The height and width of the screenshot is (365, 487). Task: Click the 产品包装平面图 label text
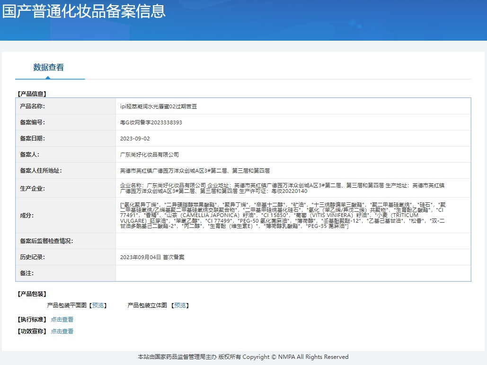pyautogui.click(x=67, y=305)
